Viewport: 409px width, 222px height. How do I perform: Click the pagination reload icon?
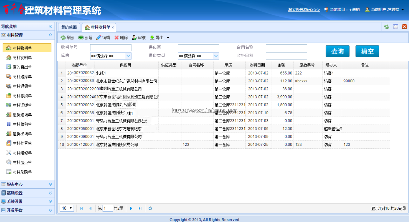click(150, 208)
